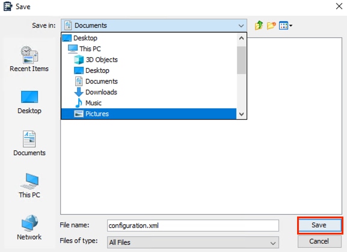The height and width of the screenshot is (252, 347).
Task: Open the Files of type dropdown
Action: (193, 242)
